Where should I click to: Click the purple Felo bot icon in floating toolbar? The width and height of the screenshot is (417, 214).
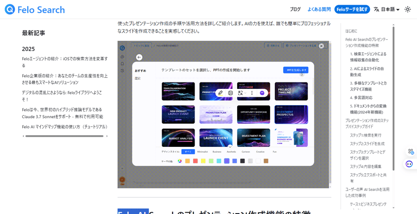point(262,93)
